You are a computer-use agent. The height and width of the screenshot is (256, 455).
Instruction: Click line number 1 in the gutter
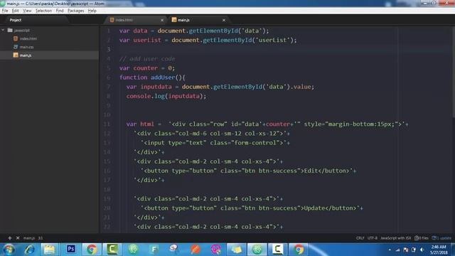(x=109, y=31)
